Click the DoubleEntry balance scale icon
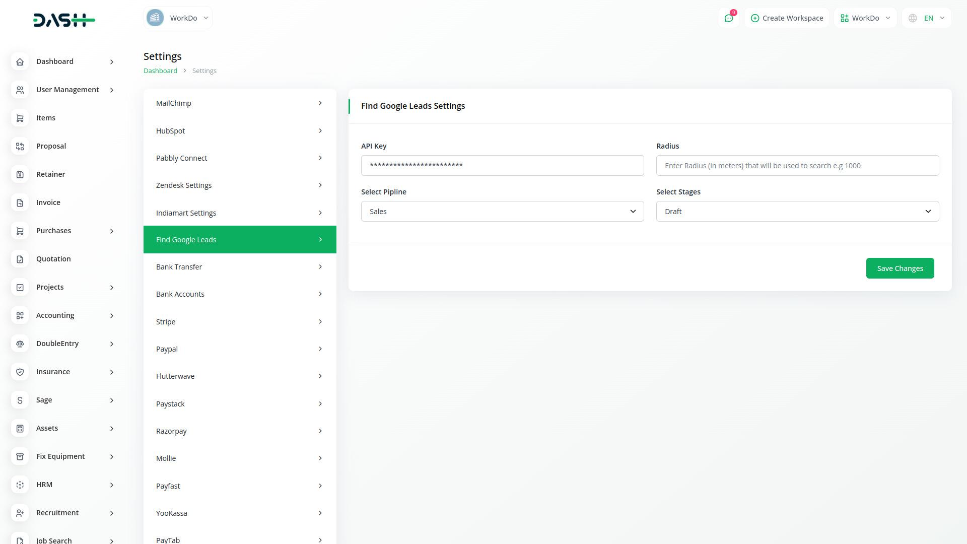 [20, 344]
